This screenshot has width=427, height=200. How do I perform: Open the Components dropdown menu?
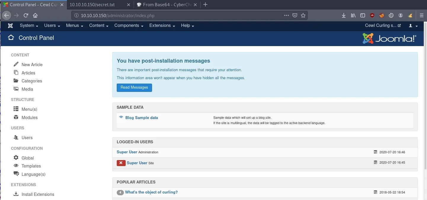129,26
